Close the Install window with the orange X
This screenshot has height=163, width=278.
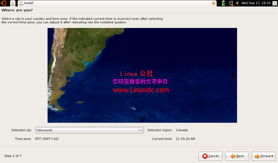pyautogui.click(x=214, y=3)
